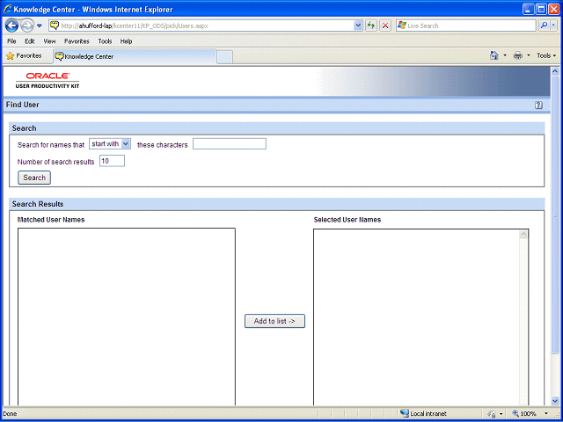
Task: Open the Edit menu
Action: coord(29,41)
